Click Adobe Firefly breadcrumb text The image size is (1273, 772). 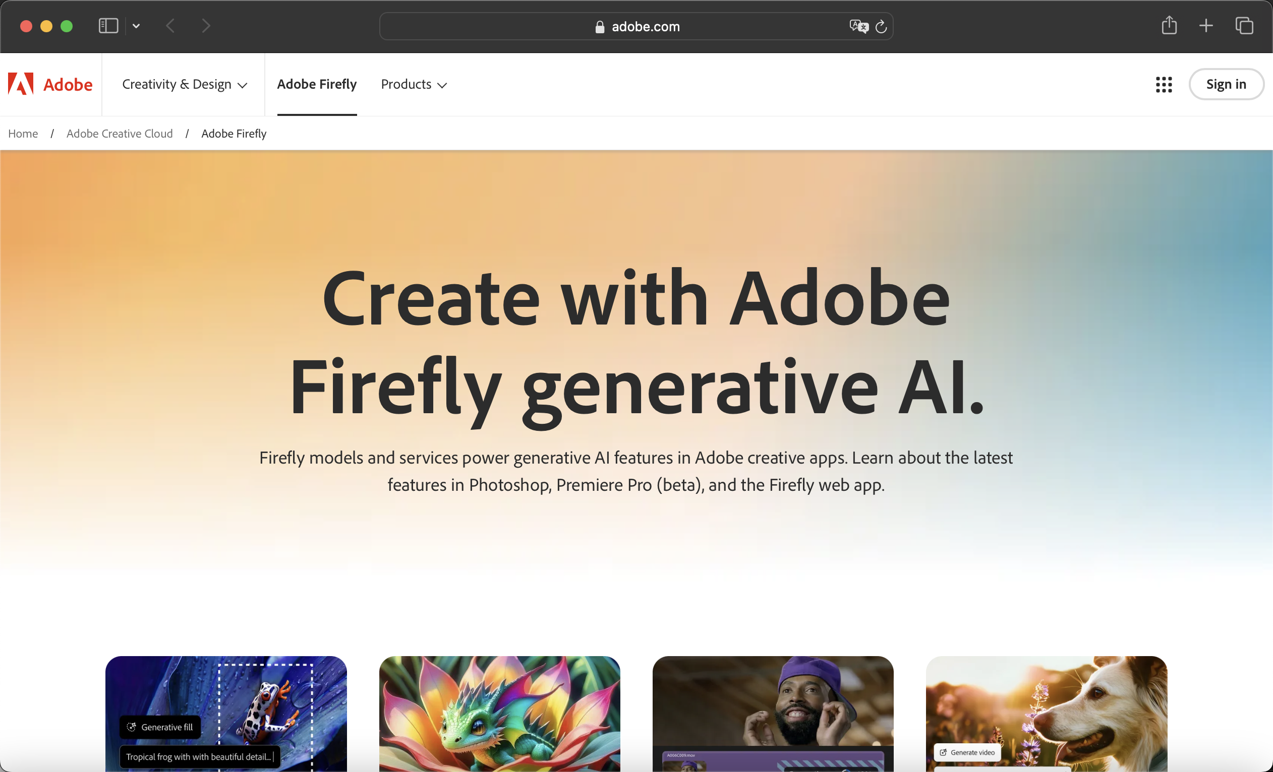pos(234,134)
